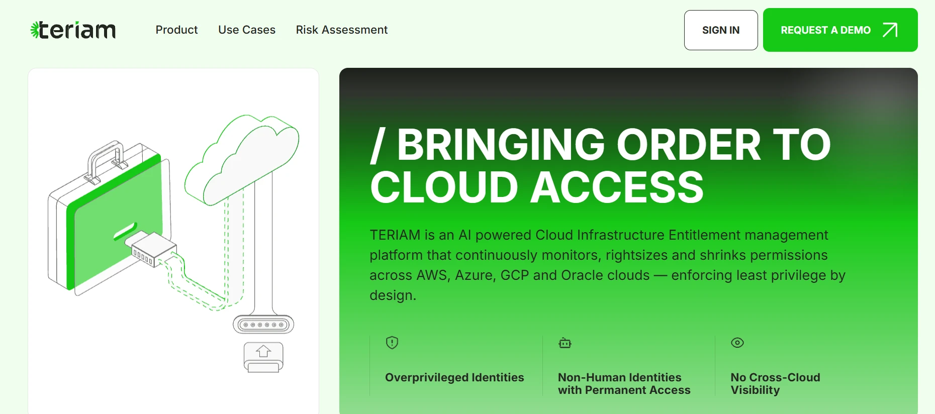Viewport: 935px width, 414px height.
Task: Select the Overprivileged Identities text
Action: 454,377
